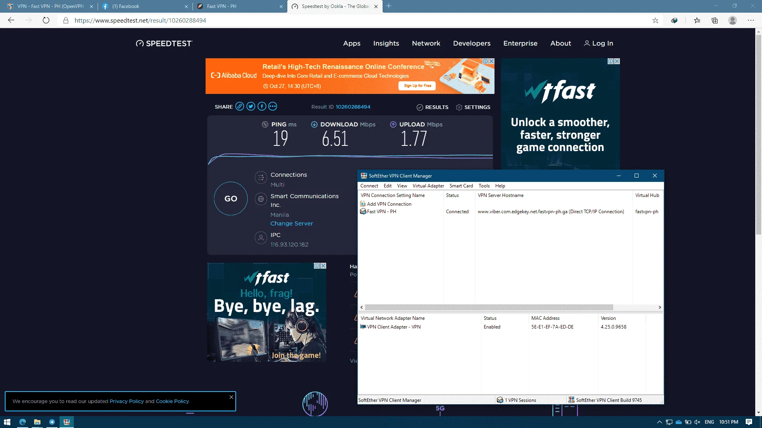Open more share options icon
Viewport: 762px width, 428px height.
(x=272, y=106)
